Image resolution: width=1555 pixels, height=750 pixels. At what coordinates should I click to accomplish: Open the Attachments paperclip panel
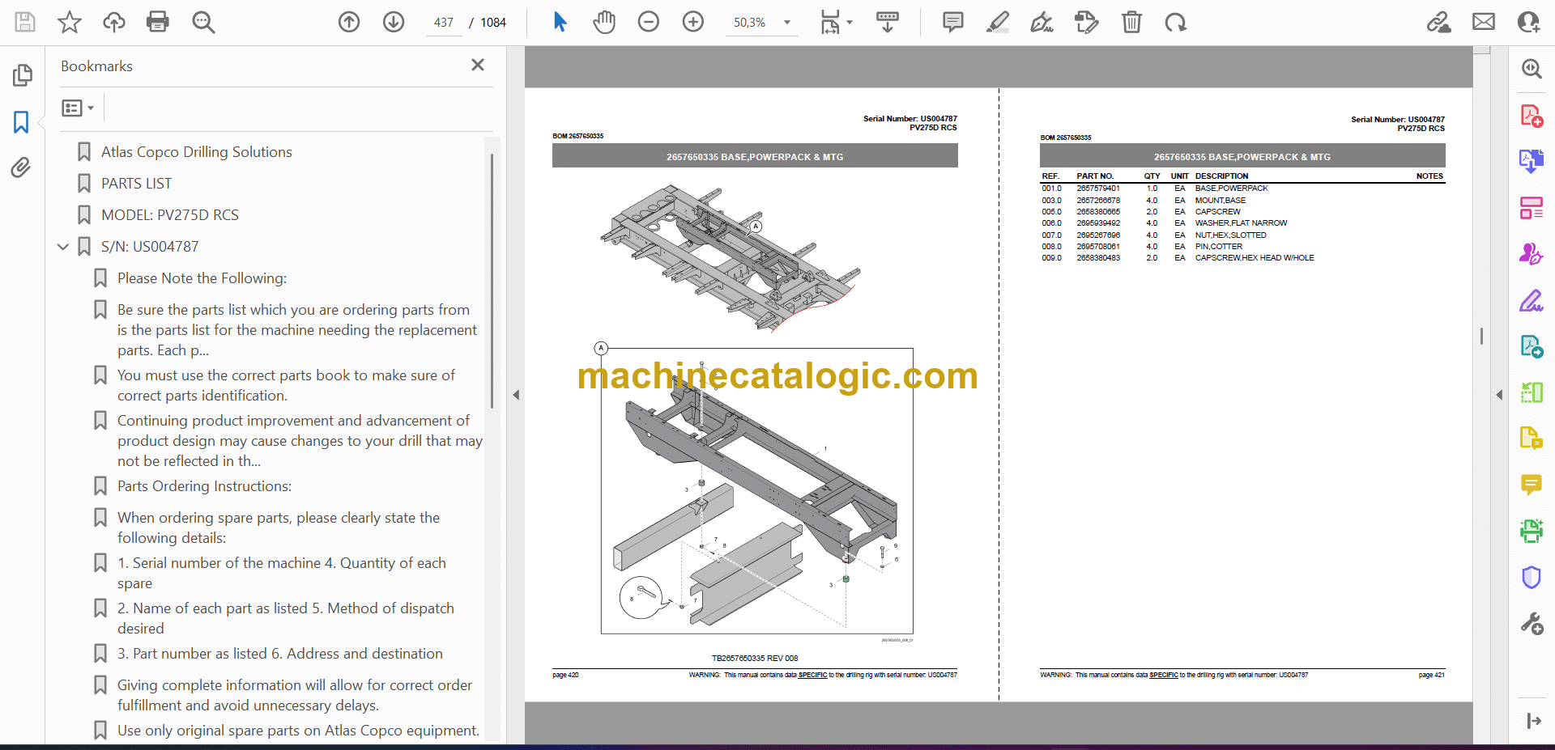21,167
